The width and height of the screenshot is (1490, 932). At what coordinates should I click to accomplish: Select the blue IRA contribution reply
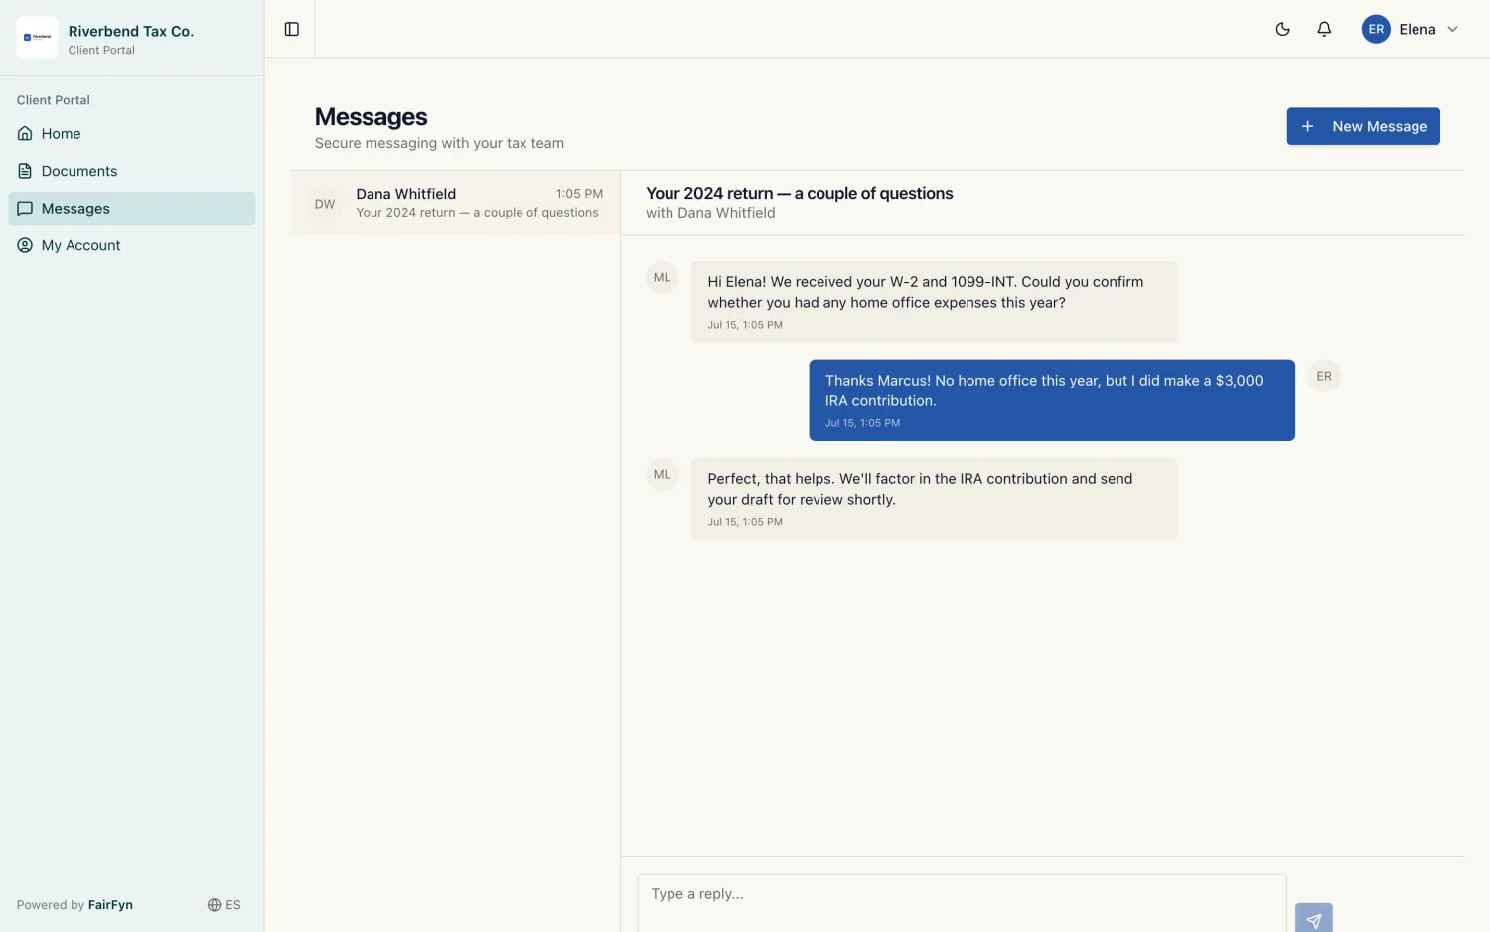1052,399
